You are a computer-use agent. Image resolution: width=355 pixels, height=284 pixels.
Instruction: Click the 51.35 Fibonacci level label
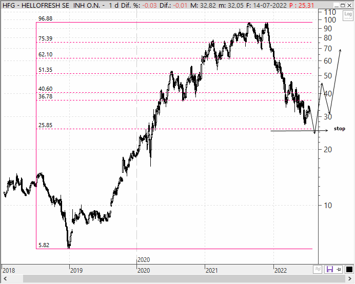point(45,70)
